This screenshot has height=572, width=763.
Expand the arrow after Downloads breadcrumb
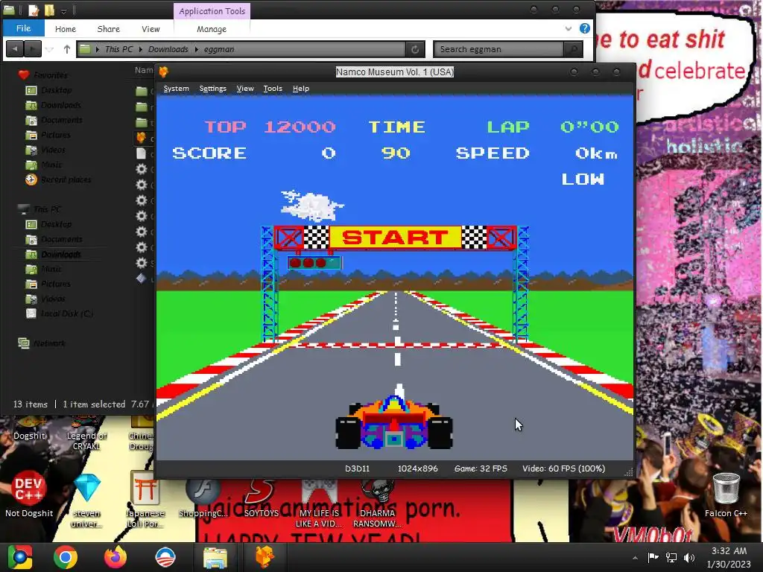tap(196, 49)
